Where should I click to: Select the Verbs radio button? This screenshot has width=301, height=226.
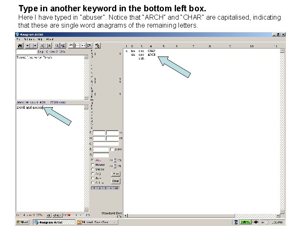(92, 169)
